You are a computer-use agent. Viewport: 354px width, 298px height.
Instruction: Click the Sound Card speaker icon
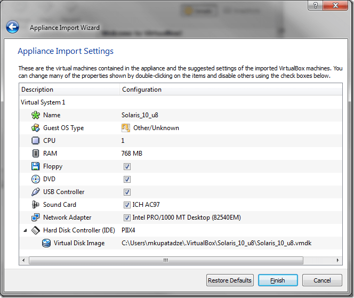click(35, 205)
